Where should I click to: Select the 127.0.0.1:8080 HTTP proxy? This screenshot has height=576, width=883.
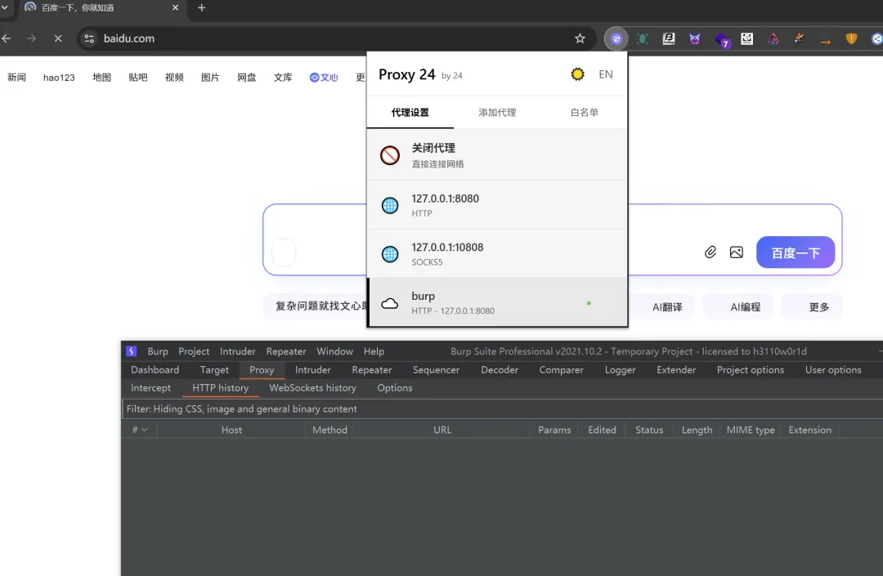497,205
